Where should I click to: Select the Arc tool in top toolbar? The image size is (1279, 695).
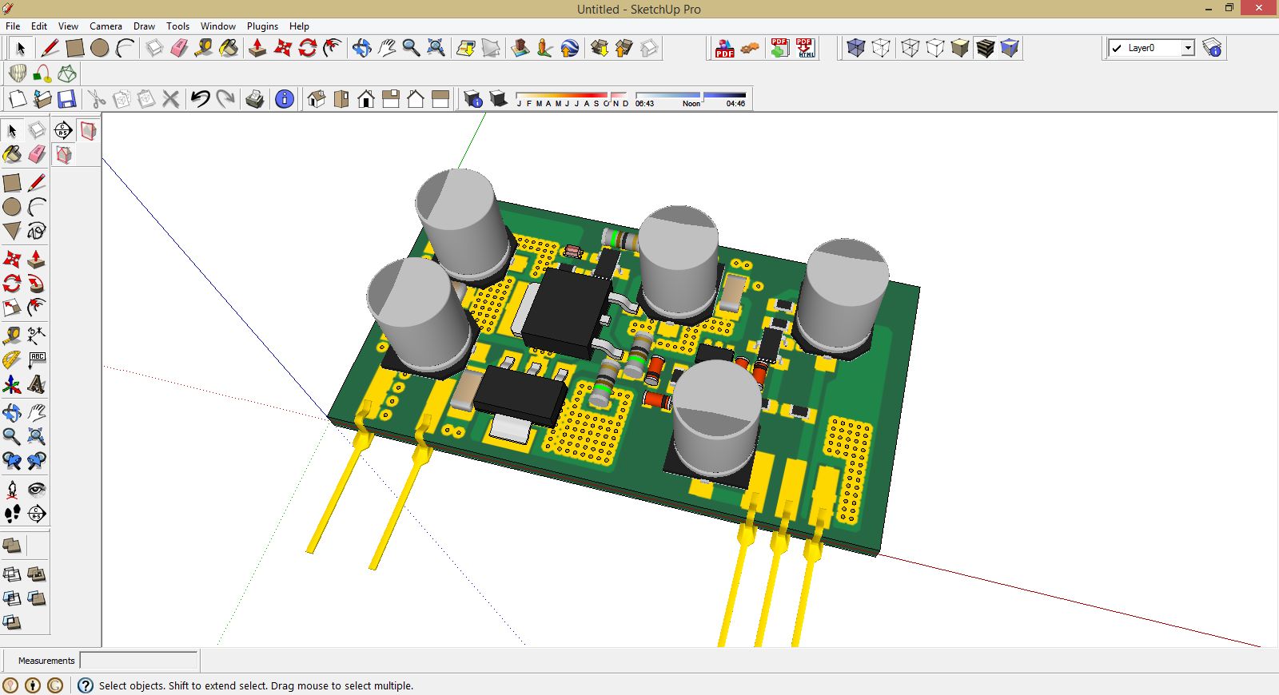125,48
